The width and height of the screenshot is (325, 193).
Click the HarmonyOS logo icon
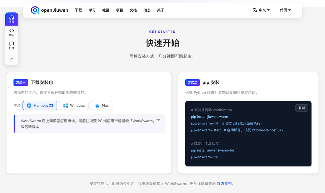[x=29, y=106]
